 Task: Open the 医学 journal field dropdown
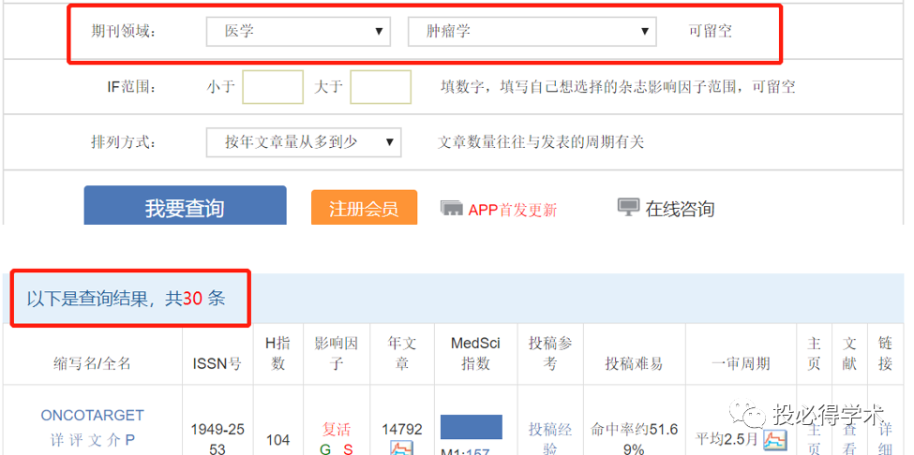[x=298, y=32]
